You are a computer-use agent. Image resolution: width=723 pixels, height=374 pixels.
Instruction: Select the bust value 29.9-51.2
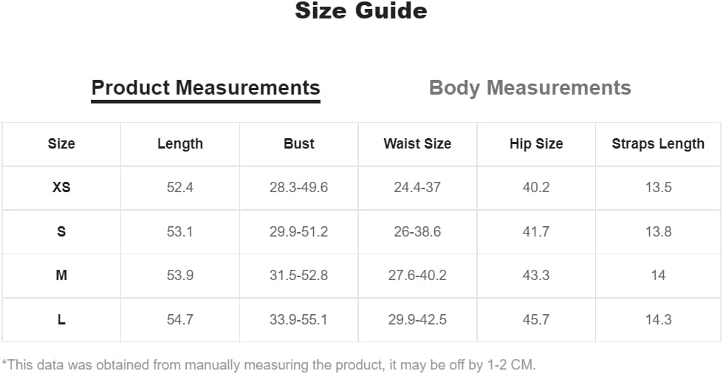[x=299, y=231]
